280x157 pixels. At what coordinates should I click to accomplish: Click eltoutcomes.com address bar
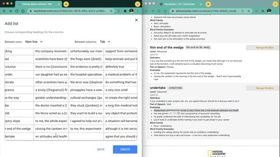pyautogui.click(x=207, y=11)
